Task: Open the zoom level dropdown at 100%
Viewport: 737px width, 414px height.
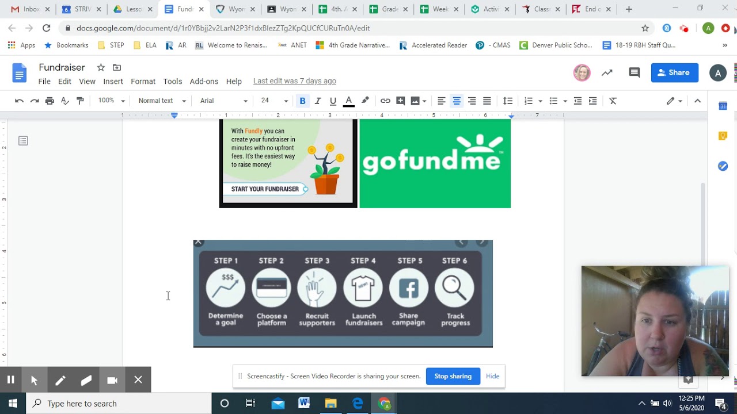Action: (111, 101)
